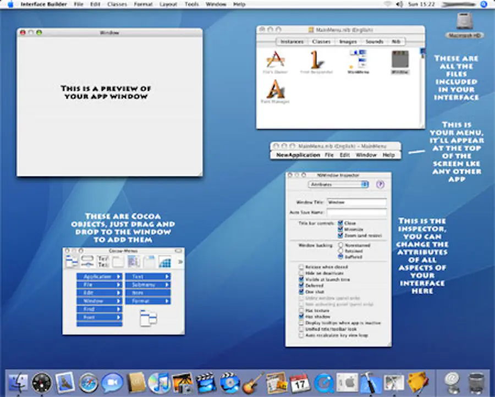Select the Window instance icon in nib window

pyautogui.click(x=400, y=59)
